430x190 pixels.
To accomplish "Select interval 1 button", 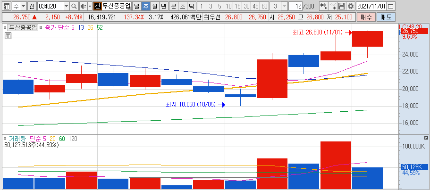I will point(202,6).
